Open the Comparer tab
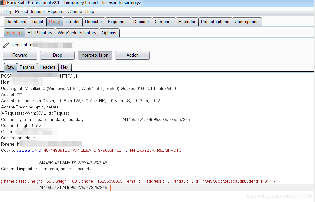The height and width of the screenshot is (202, 315). click(164, 22)
